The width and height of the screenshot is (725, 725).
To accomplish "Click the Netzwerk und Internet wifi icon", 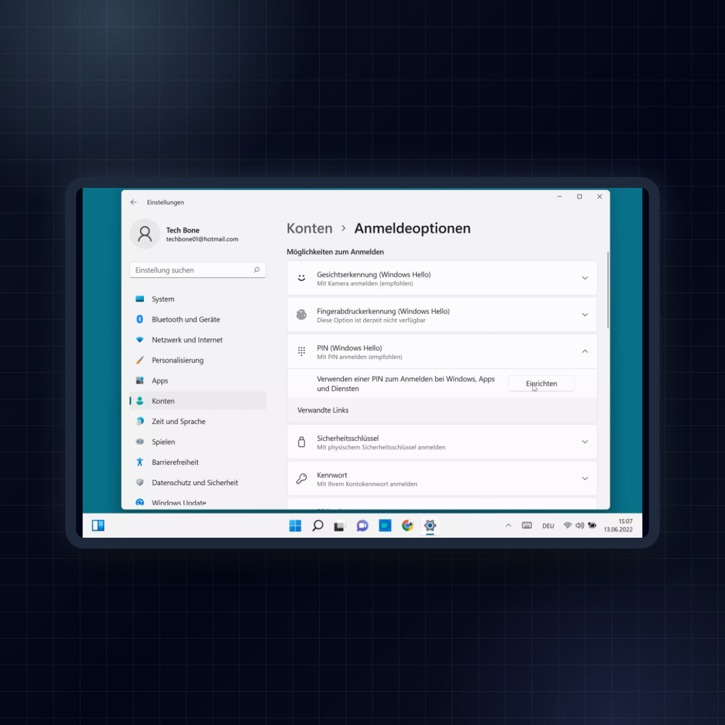I will [140, 340].
